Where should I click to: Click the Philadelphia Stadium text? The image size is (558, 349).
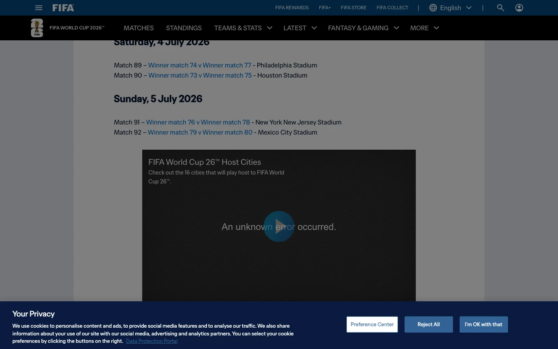[287, 65]
